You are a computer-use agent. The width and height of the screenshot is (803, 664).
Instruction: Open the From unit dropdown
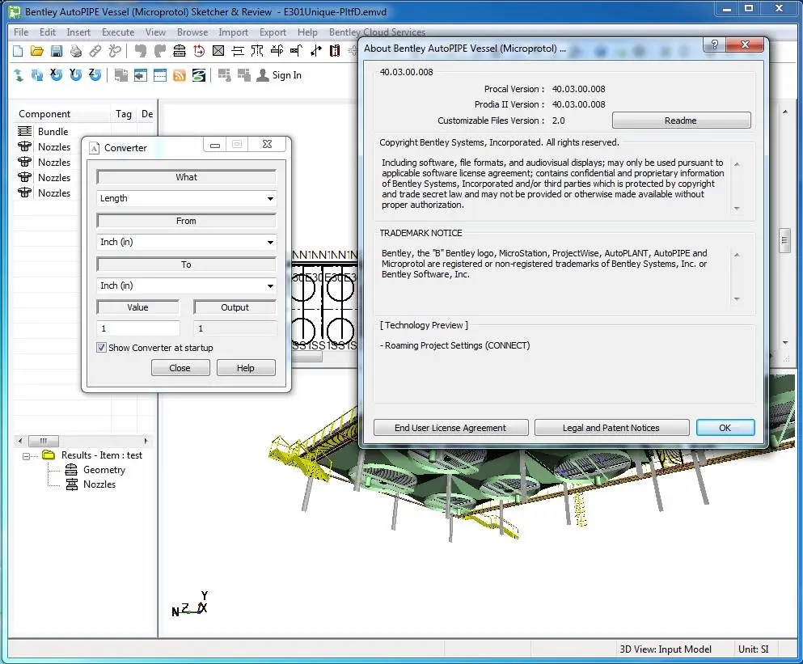[187, 242]
